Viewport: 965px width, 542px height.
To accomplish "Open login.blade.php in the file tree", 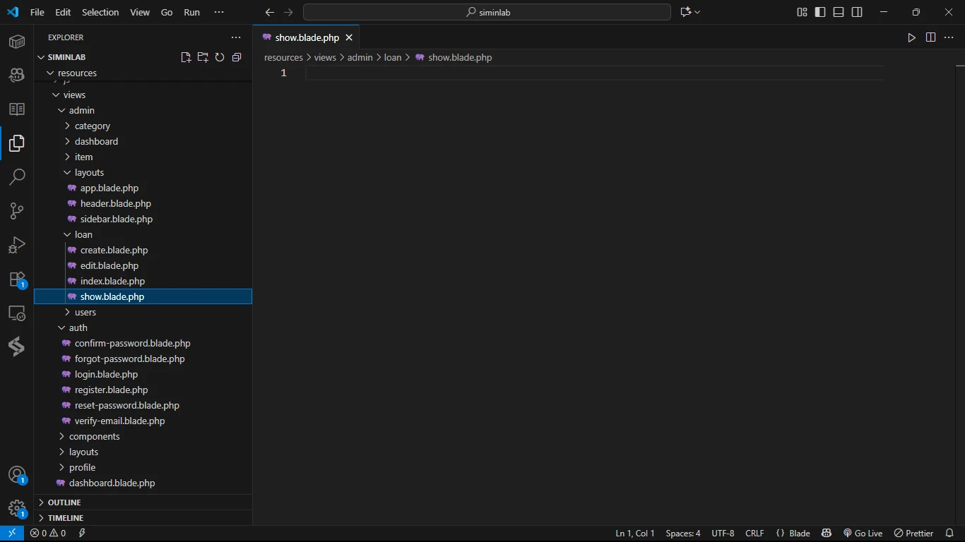I will coord(106,374).
